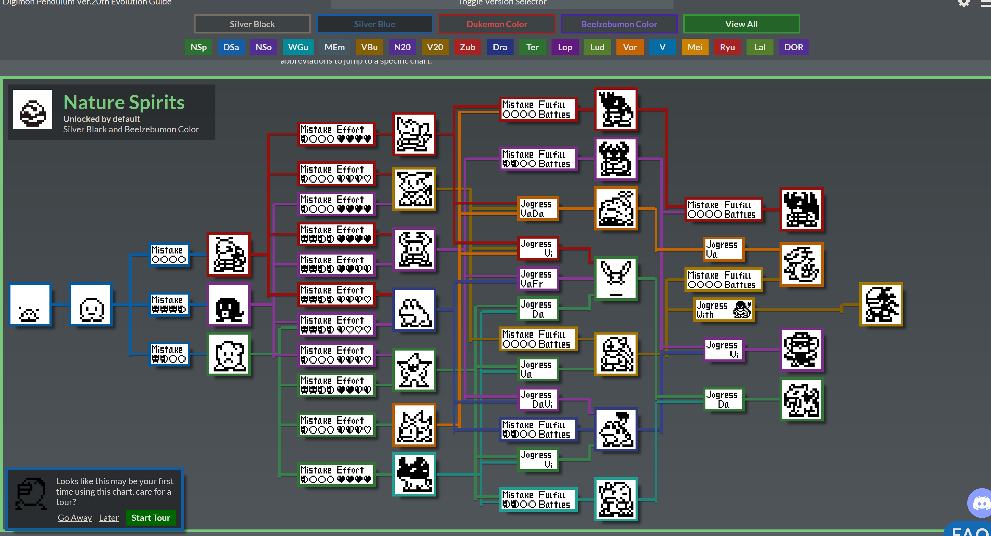
Task: Jump to the Ryu chart
Action: coord(727,47)
